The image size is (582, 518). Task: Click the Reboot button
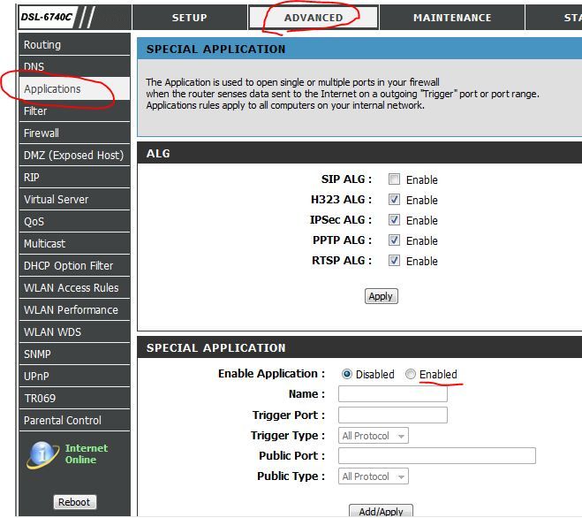coord(74,502)
